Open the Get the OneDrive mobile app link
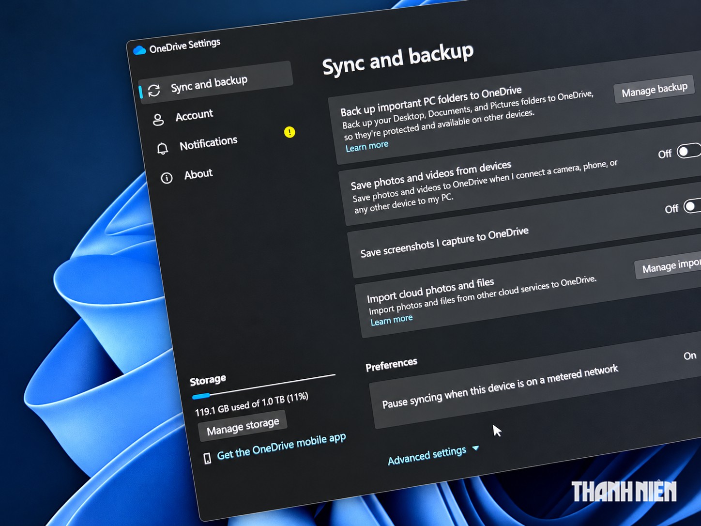The width and height of the screenshot is (701, 526). click(281, 446)
